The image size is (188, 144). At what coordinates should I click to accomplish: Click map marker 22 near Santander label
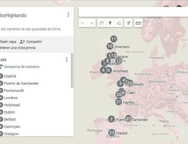pos(128,118)
